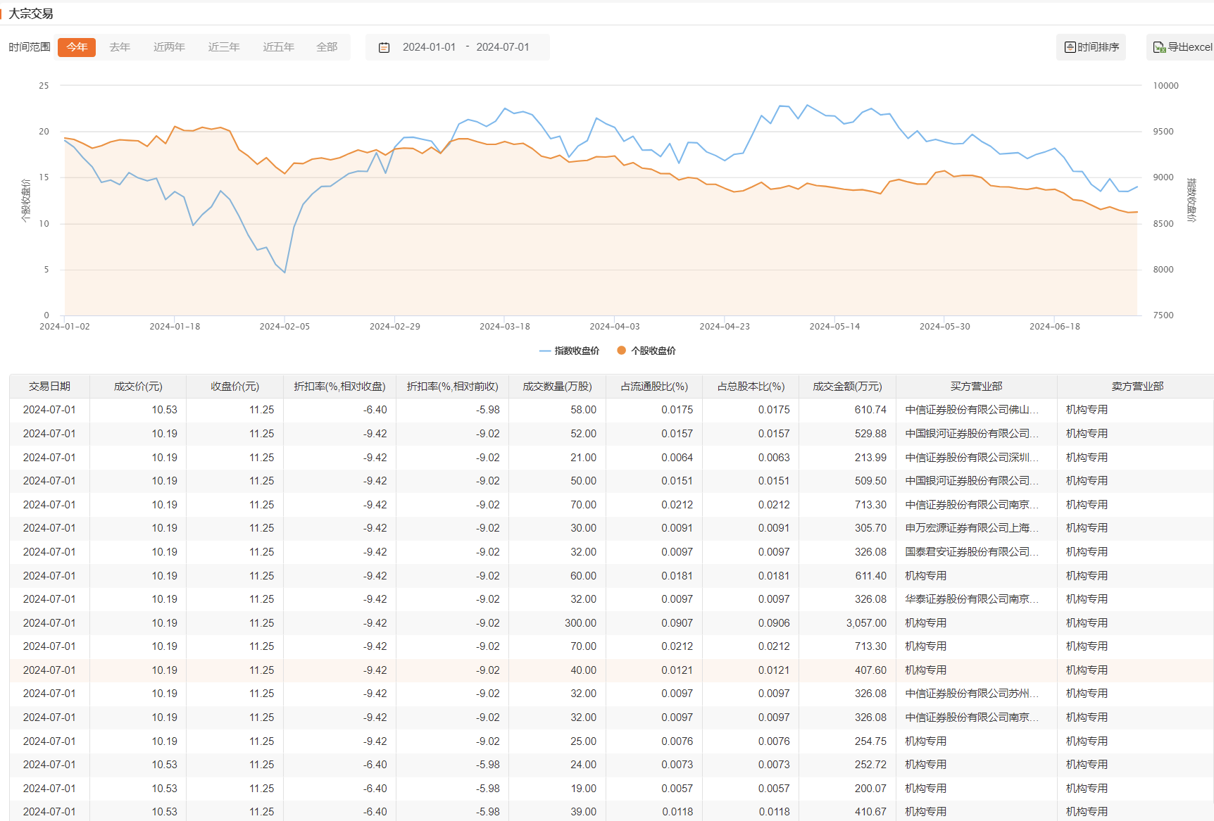Click the 中信证券股份有限公司佛山 buyer entry
Screen dimensions: 1214x821
(x=972, y=410)
